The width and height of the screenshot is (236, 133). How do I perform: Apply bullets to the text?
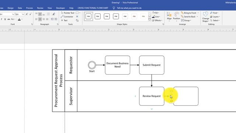click(48, 14)
